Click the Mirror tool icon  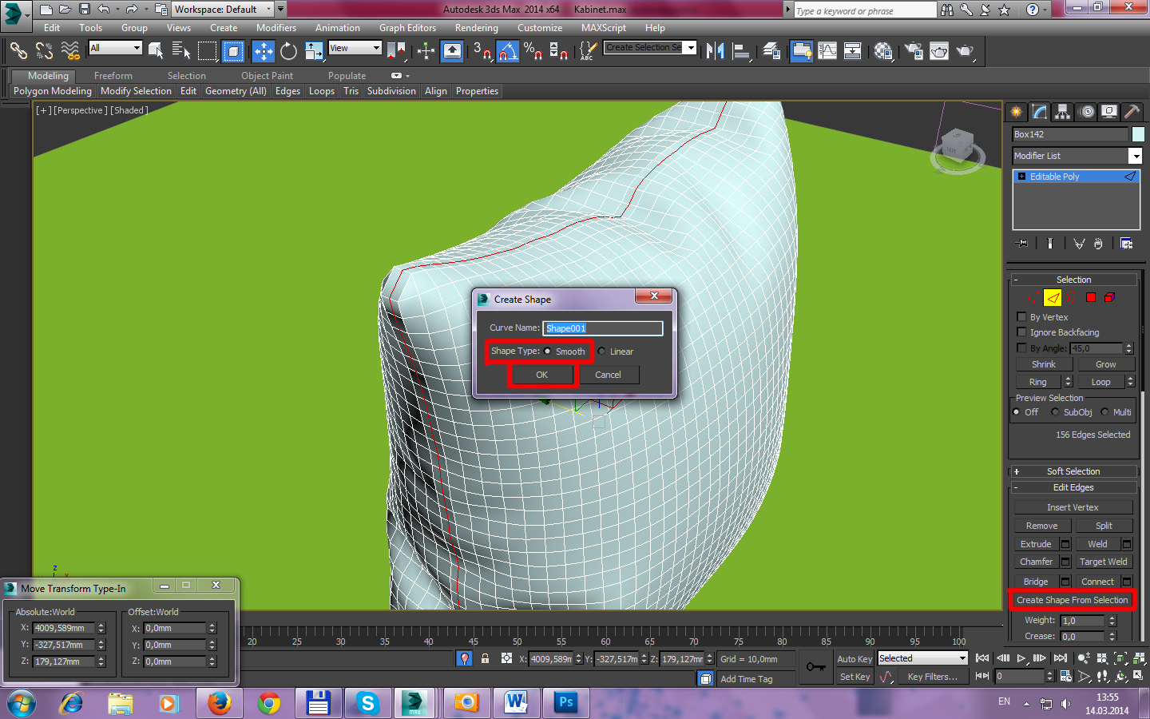pyautogui.click(x=716, y=51)
